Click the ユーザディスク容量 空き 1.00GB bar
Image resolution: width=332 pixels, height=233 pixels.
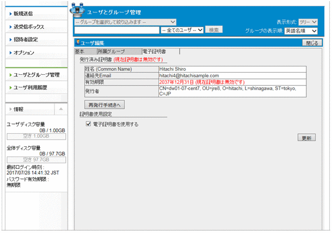click(36, 137)
